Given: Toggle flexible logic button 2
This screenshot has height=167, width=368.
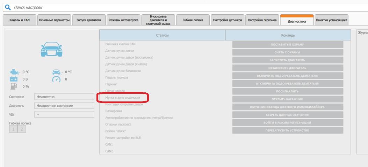Looking at the screenshot, I should (22, 129).
